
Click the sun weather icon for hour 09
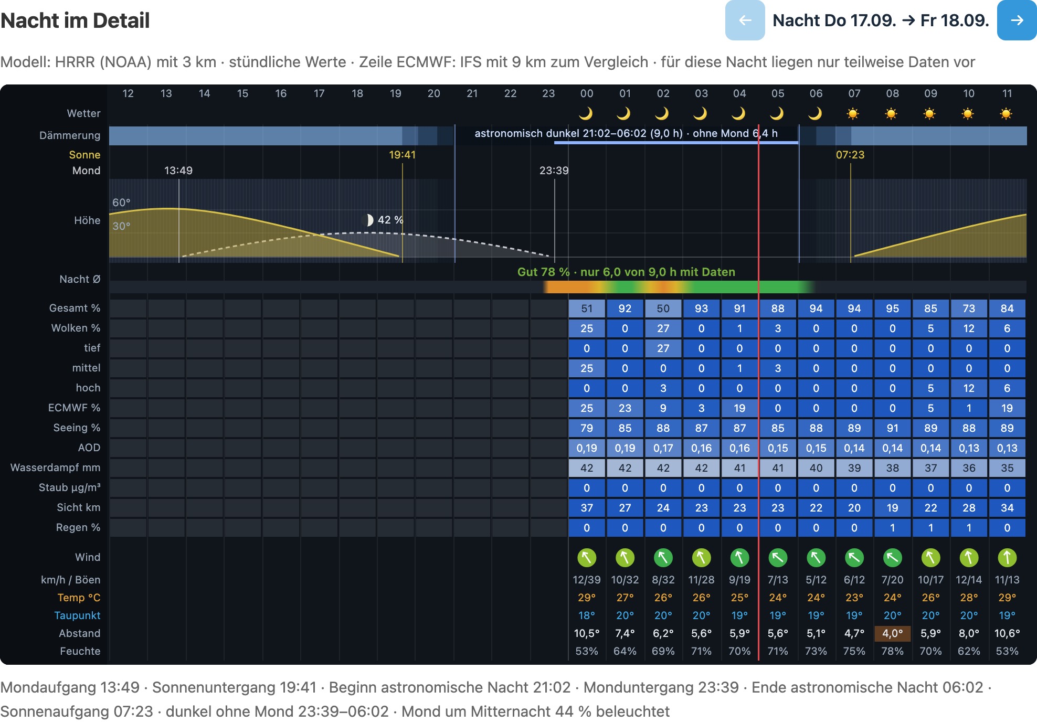[x=930, y=113]
